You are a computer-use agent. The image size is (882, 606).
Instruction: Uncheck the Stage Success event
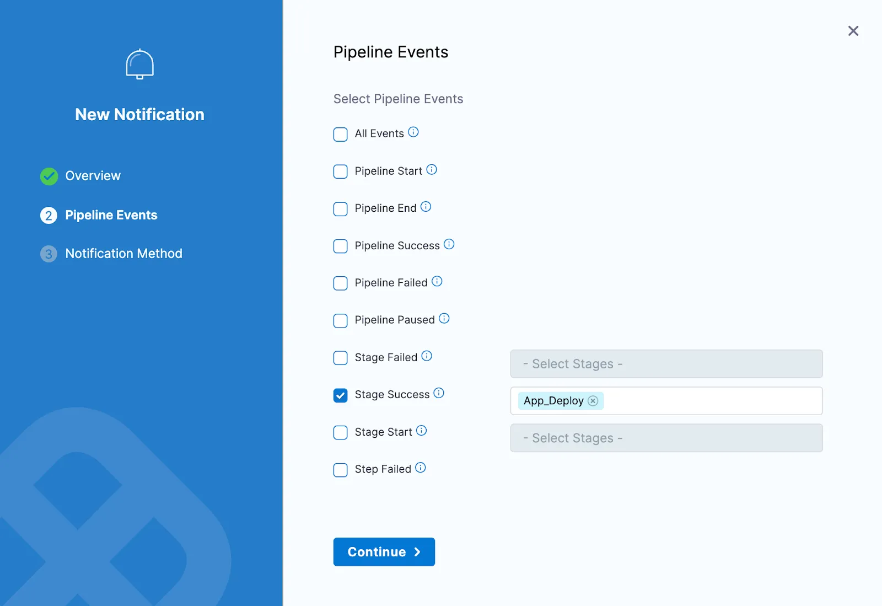click(x=340, y=395)
